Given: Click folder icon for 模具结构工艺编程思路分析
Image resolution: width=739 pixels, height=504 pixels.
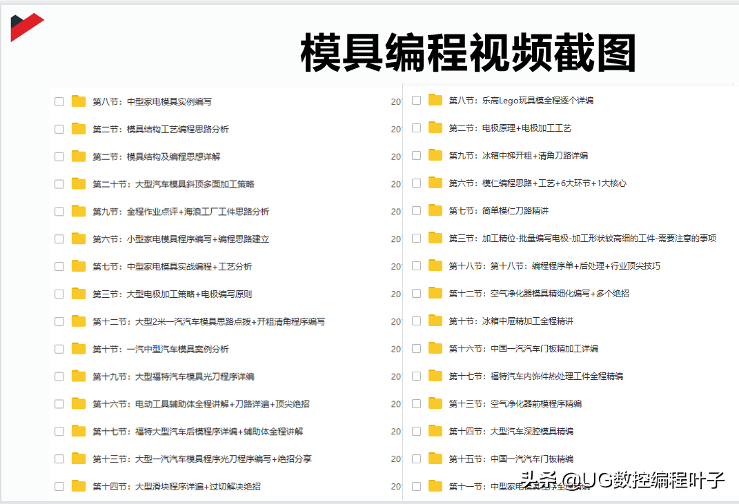Looking at the screenshot, I should (78, 129).
